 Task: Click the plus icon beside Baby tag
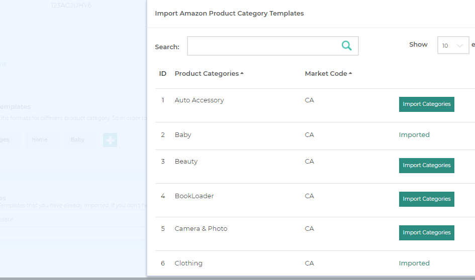110,140
